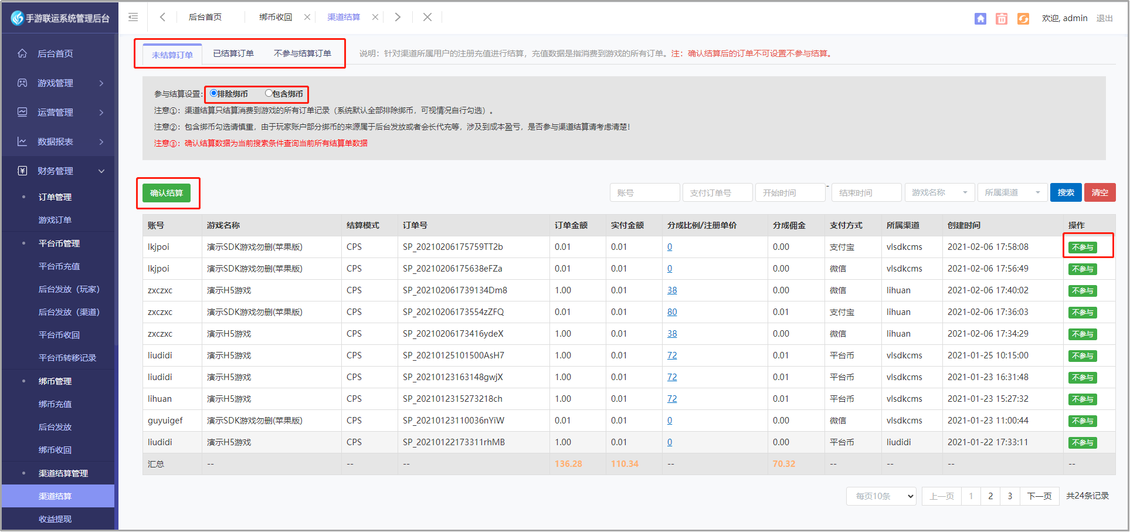The height and width of the screenshot is (532, 1130).
Task: Click the sidebar collapse menu icon
Action: pos(133,17)
